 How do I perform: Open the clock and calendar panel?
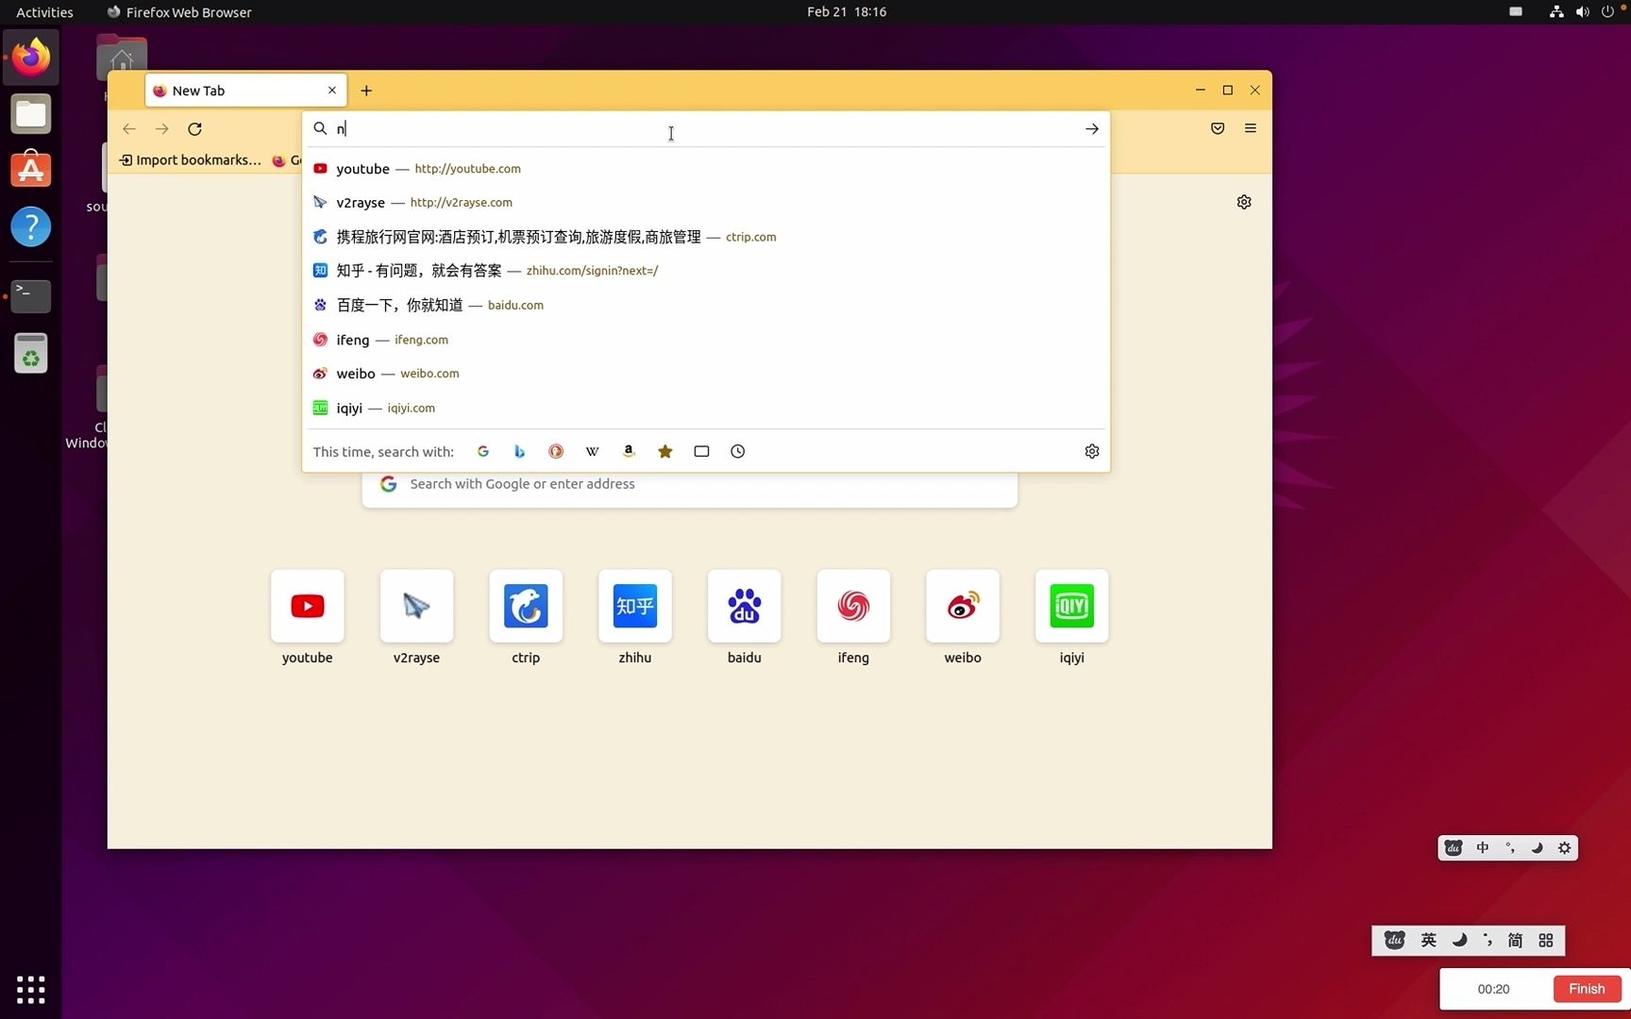click(847, 12)
